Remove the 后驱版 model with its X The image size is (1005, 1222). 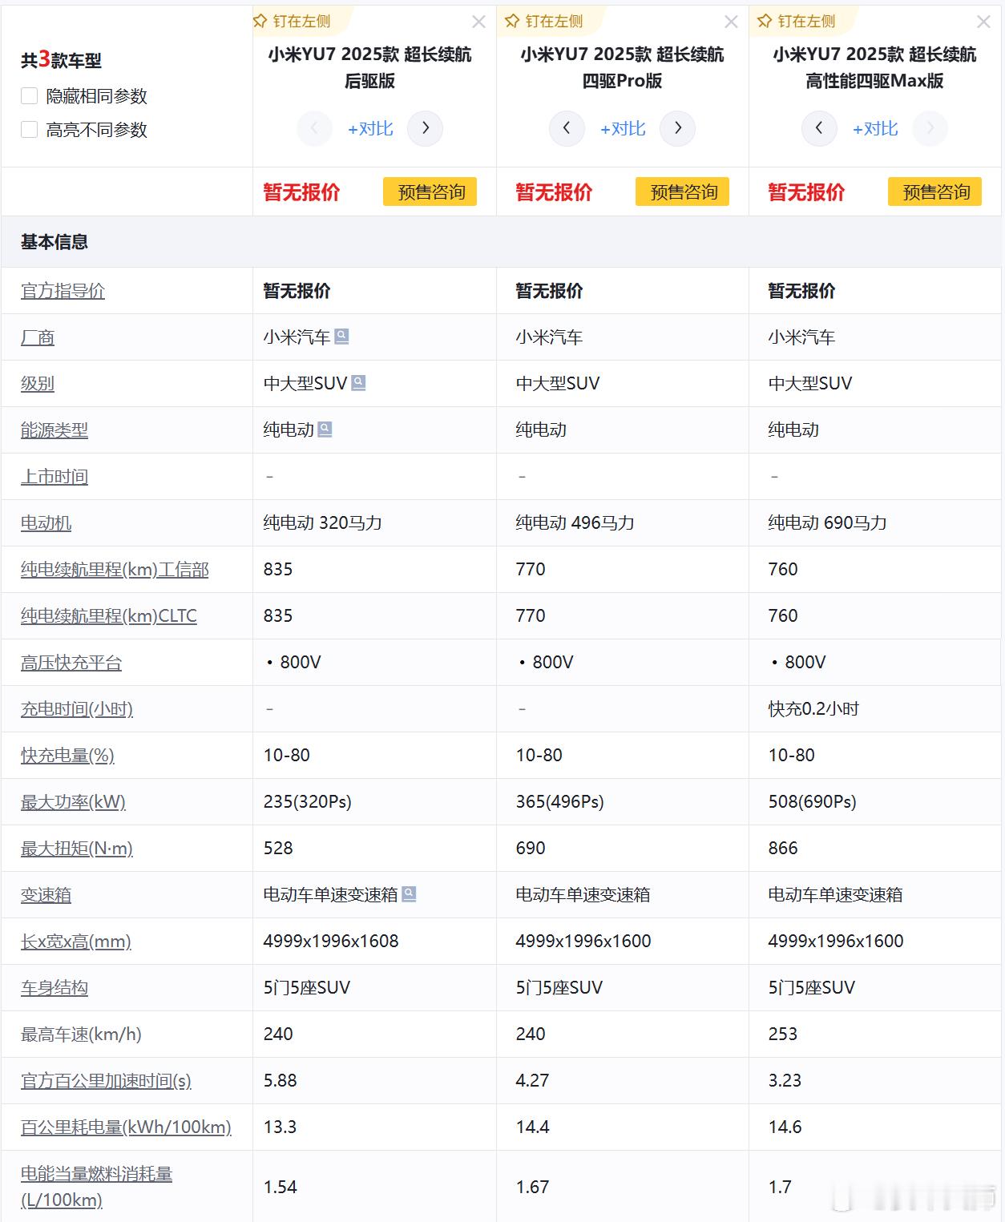(x=478, y=22)
